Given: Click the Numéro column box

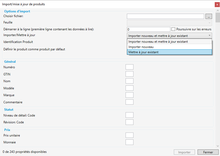Looking at the screenshot, I should click(130, 67).
